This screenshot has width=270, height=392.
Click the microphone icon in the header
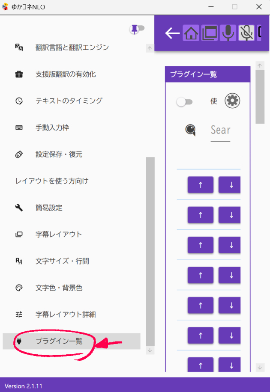[x=228, y=33]
